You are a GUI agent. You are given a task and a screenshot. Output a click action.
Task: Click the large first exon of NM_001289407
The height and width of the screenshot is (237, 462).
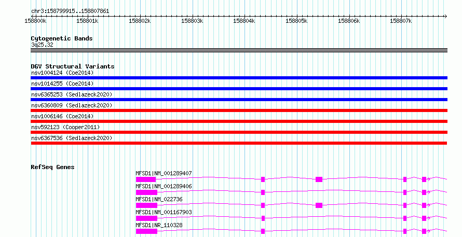click(x=145, y=179)
